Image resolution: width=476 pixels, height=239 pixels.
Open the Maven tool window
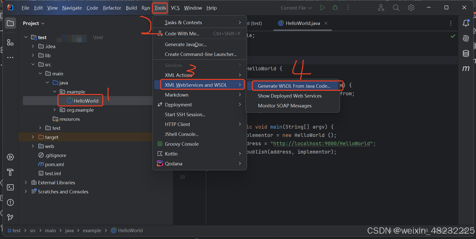(x=466, y=68)
